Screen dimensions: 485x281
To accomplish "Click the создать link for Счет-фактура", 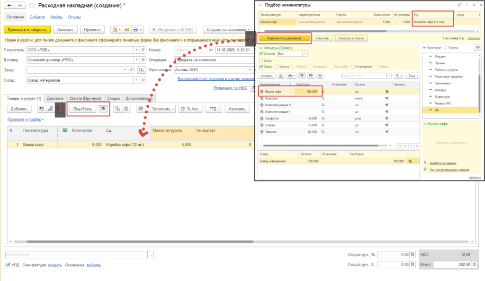I will 55,265.
